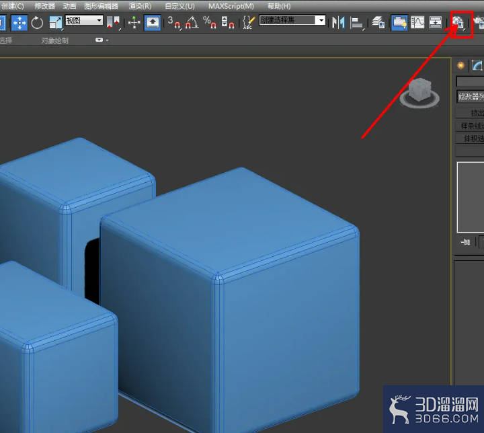Select the Move tool in the toolbar

click(x=19, y=23)
